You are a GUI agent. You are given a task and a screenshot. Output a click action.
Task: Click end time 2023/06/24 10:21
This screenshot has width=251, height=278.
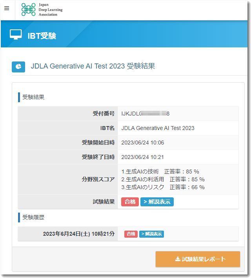point(142,157)
